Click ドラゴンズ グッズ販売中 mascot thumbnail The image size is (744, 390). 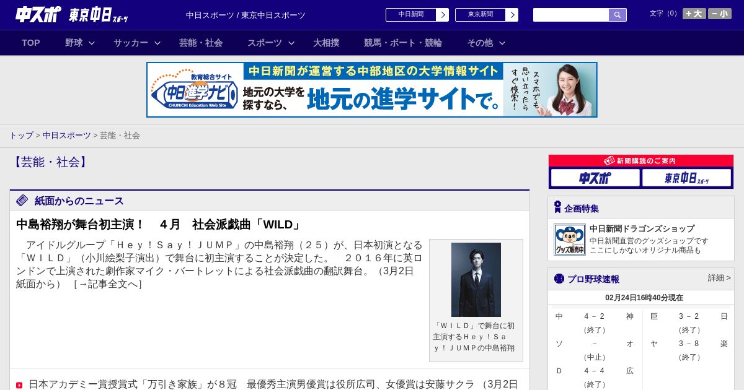tap(570, 240)
